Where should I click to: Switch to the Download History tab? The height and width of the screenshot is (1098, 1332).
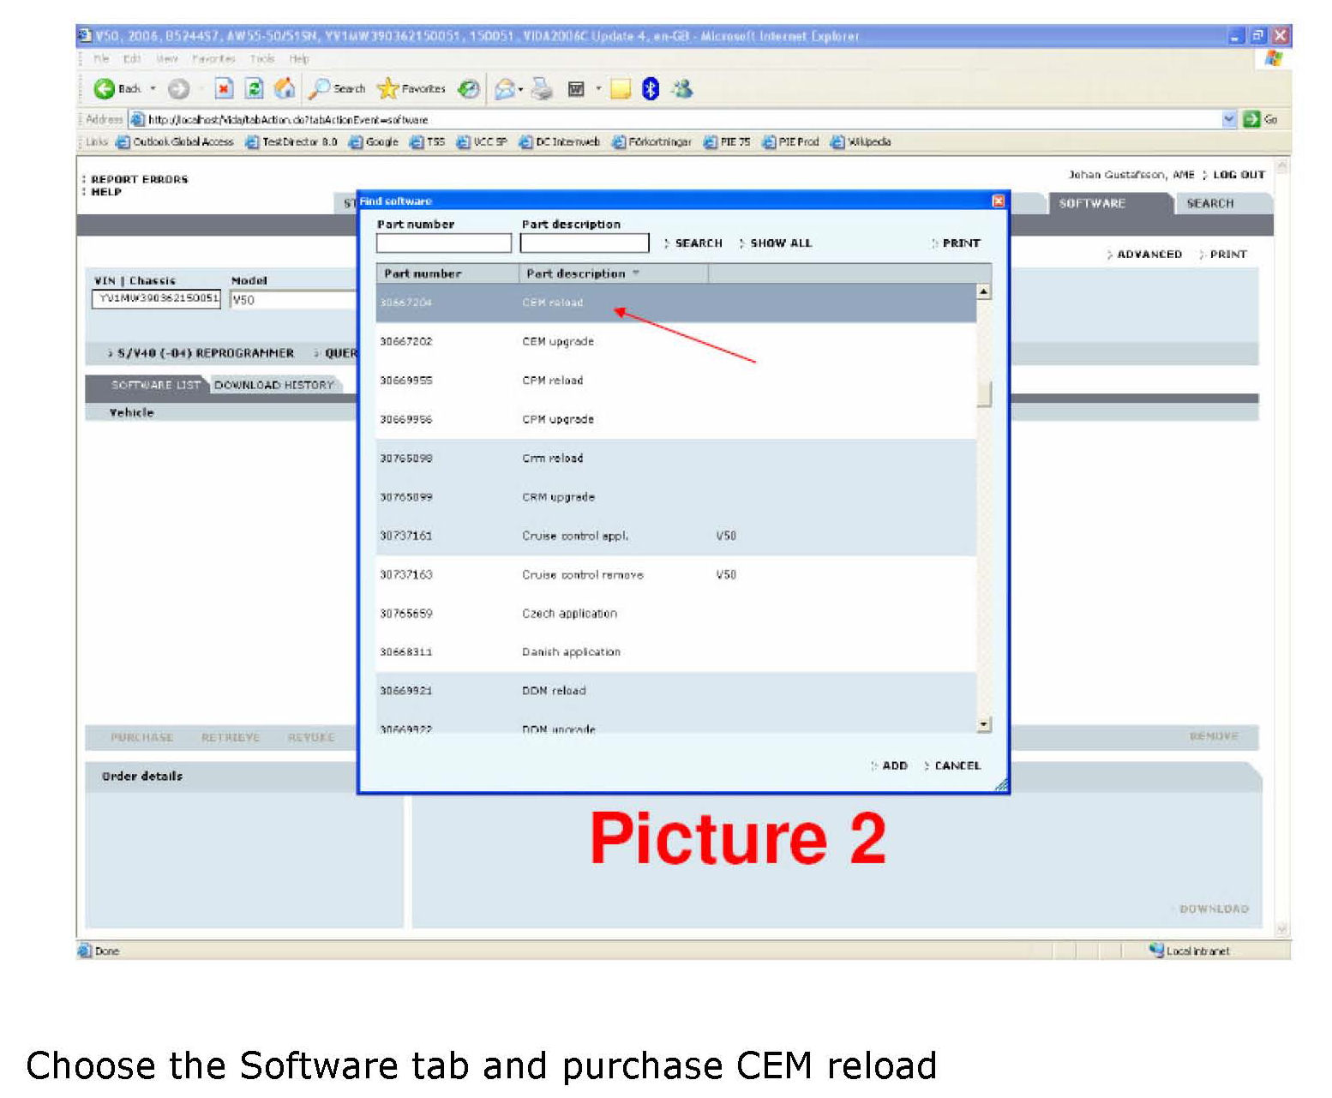pos(274,385)
